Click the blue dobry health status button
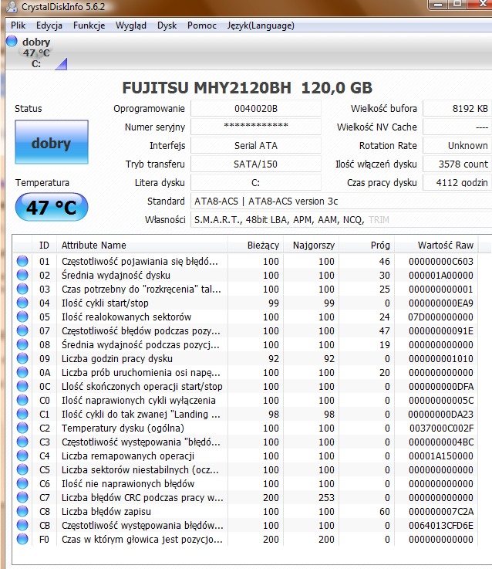The width and height of the screenshot is (492, 569). click(52, 142)
